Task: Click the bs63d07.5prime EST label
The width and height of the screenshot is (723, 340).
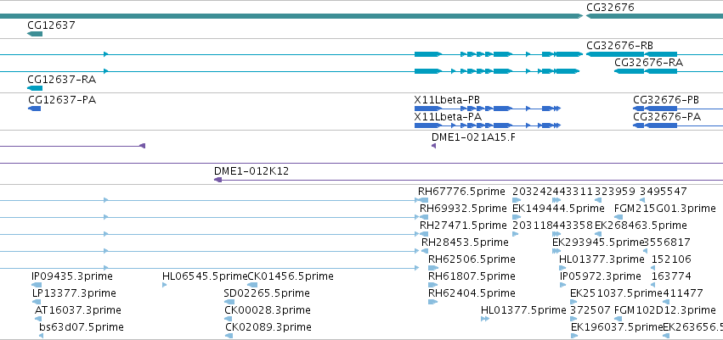Action: coord(82,327)
